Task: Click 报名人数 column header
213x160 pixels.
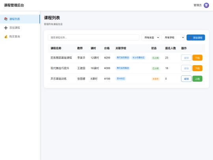Action: (x=170, y=48)
